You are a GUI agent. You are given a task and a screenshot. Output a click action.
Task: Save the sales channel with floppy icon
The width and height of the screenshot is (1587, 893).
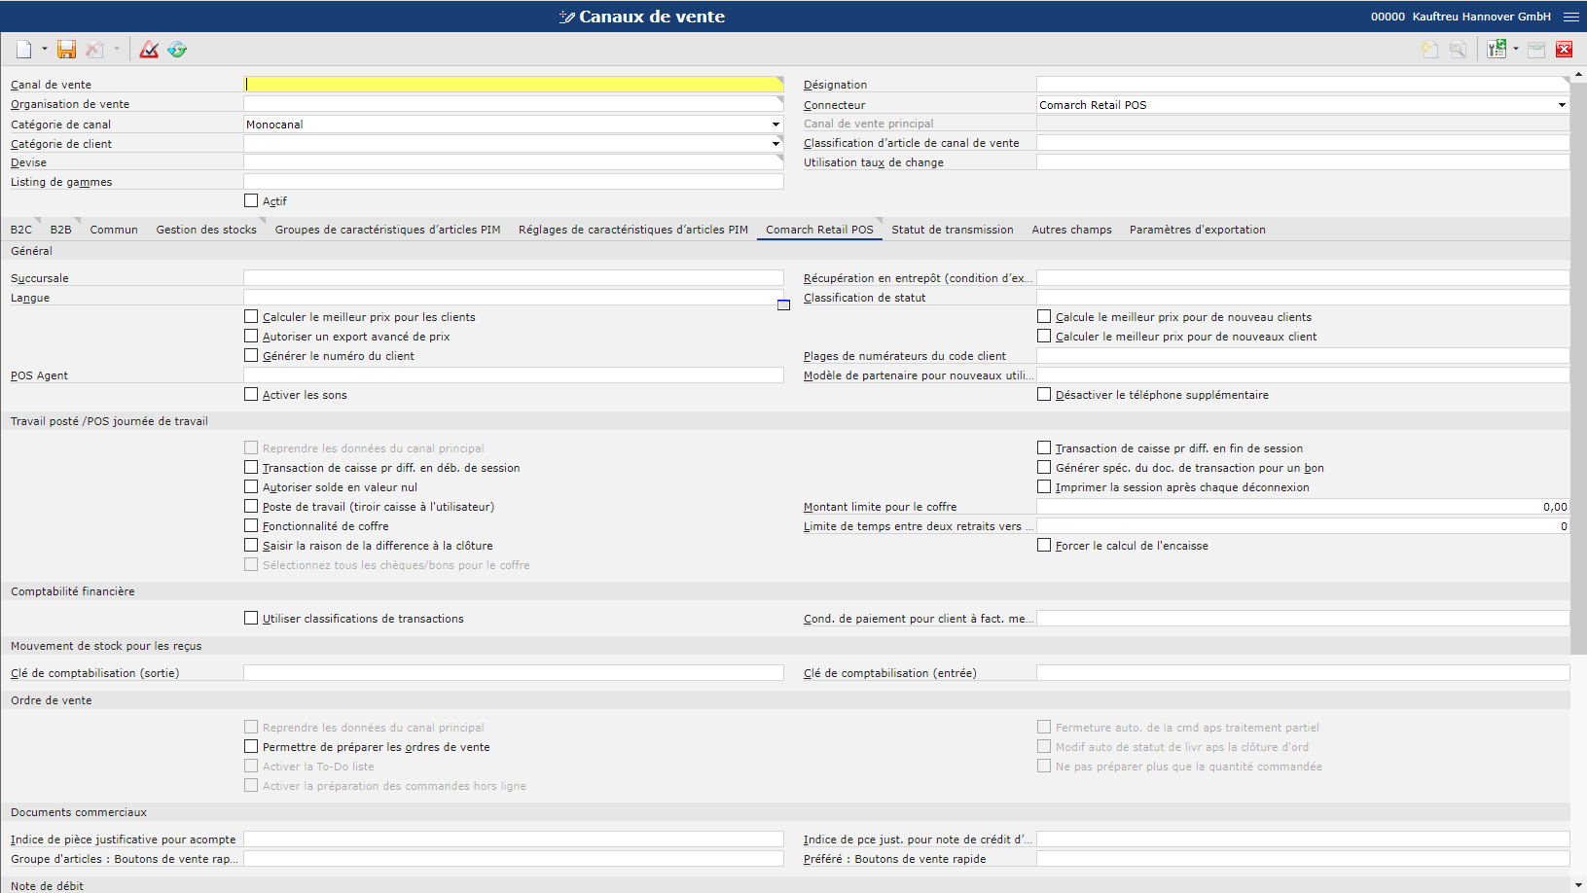click(x=66, y=50)
